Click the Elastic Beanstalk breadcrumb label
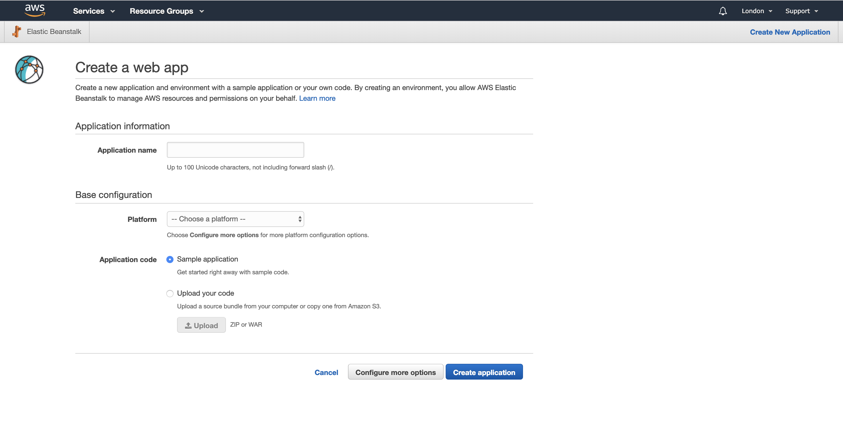Viewport: 843px width, 432px height. click(54, 32)
